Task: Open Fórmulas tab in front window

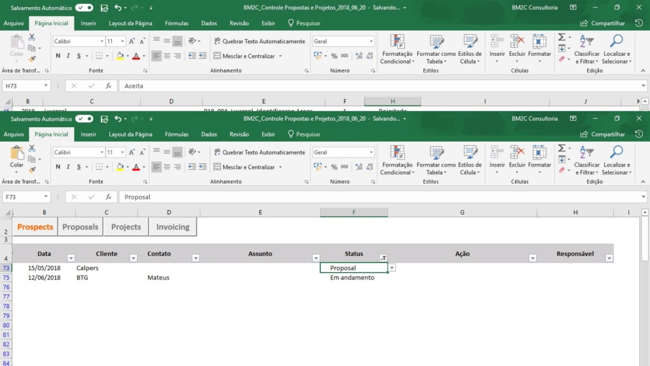Action: coord(176,135)
